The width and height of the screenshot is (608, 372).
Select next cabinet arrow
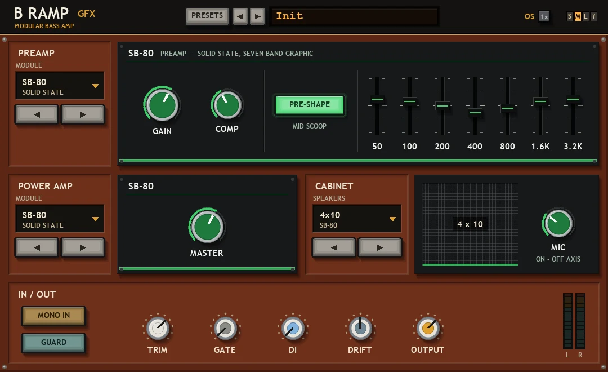click(x=380, y=248)
